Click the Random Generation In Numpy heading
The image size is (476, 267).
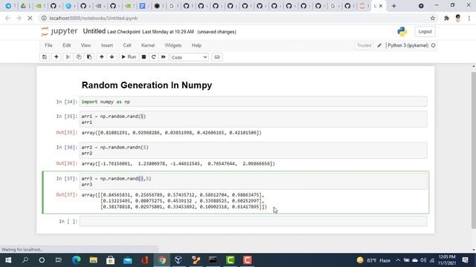[147, 85]
